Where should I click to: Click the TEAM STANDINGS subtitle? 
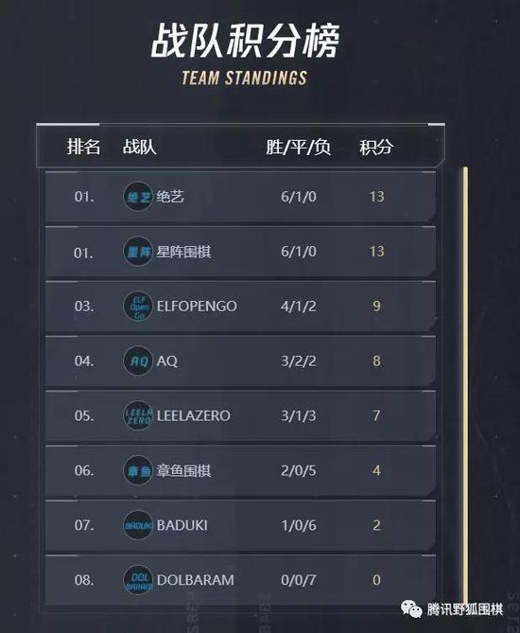click(245, 78)
